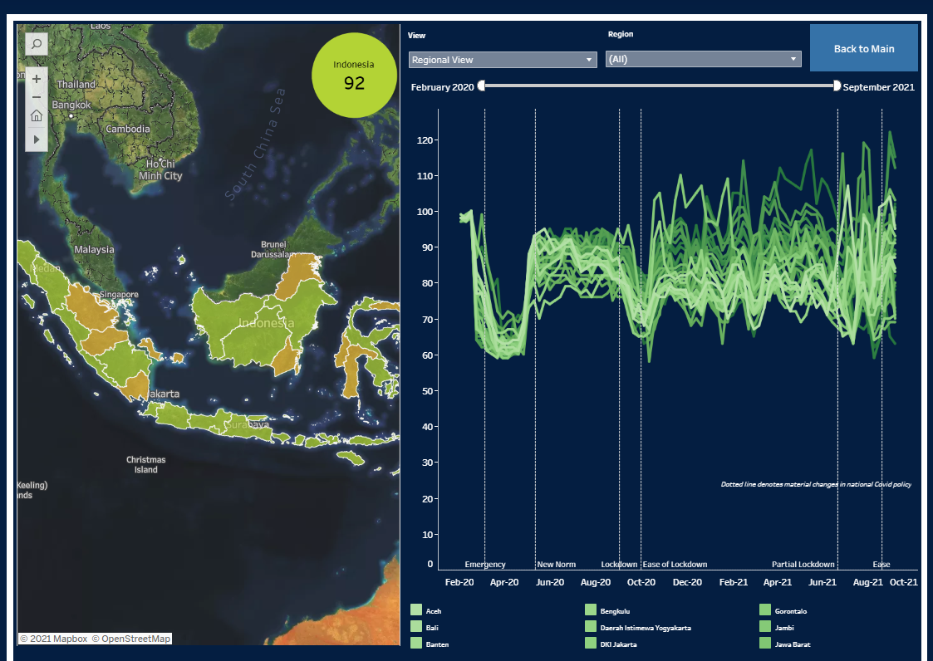Click the Indonesia 92 score bubble
The width and height of the screenshot is (933, 661).
(x=354, y=75)
